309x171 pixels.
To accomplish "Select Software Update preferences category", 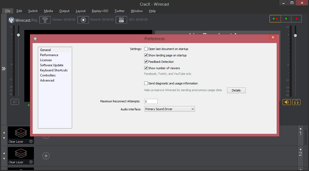I will point(52,65).
